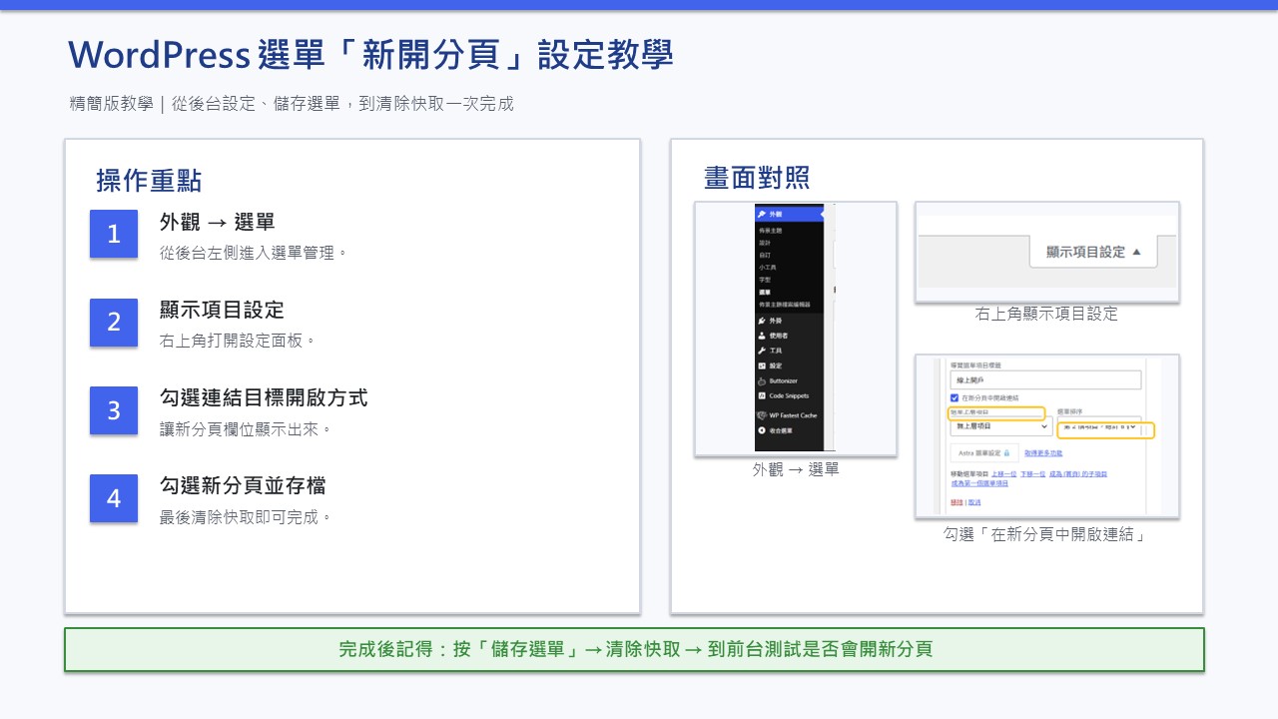
Task: Click the text 從後台左側進入選單管理。
Action: point(254,253)
